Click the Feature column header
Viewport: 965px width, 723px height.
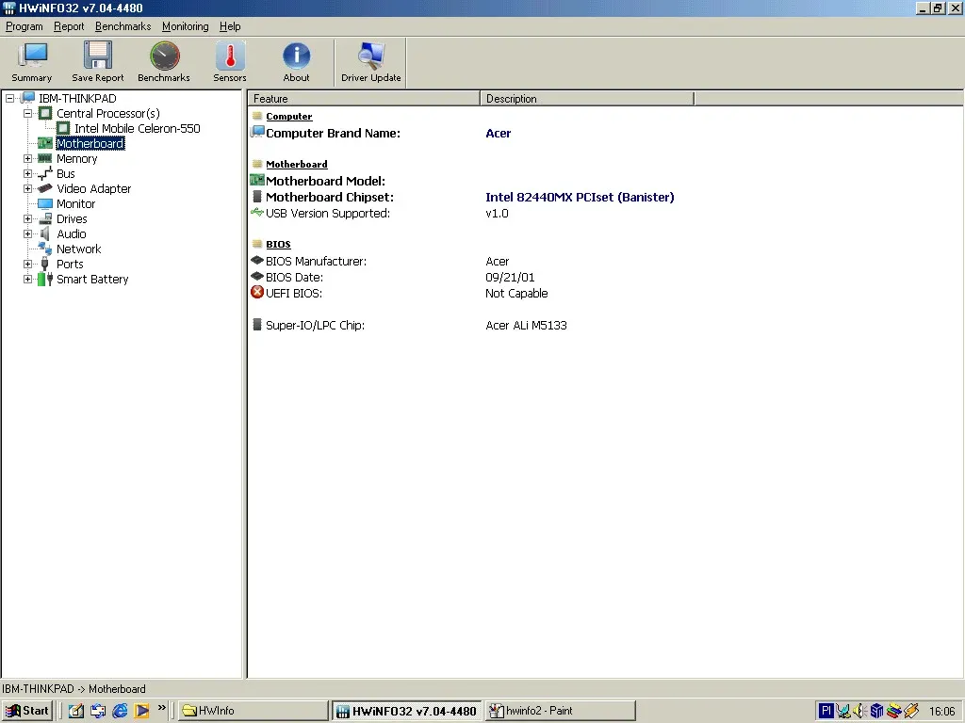click(364, 98)
